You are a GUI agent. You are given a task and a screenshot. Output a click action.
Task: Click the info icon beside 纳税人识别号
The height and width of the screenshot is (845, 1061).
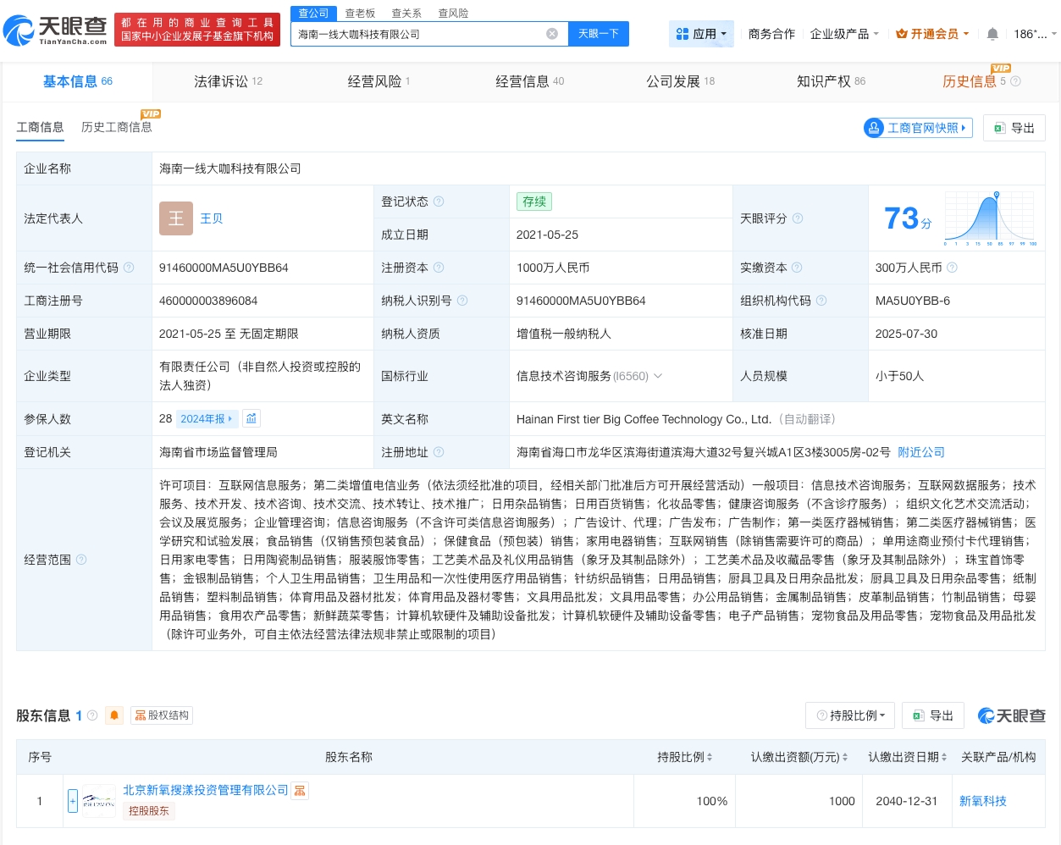(x=462, y=301)
